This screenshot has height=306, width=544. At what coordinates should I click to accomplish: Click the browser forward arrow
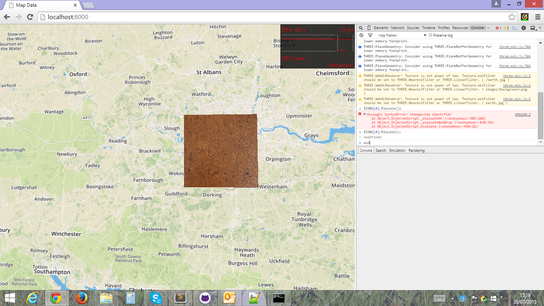pyautogui.click(x=19, y=17)
